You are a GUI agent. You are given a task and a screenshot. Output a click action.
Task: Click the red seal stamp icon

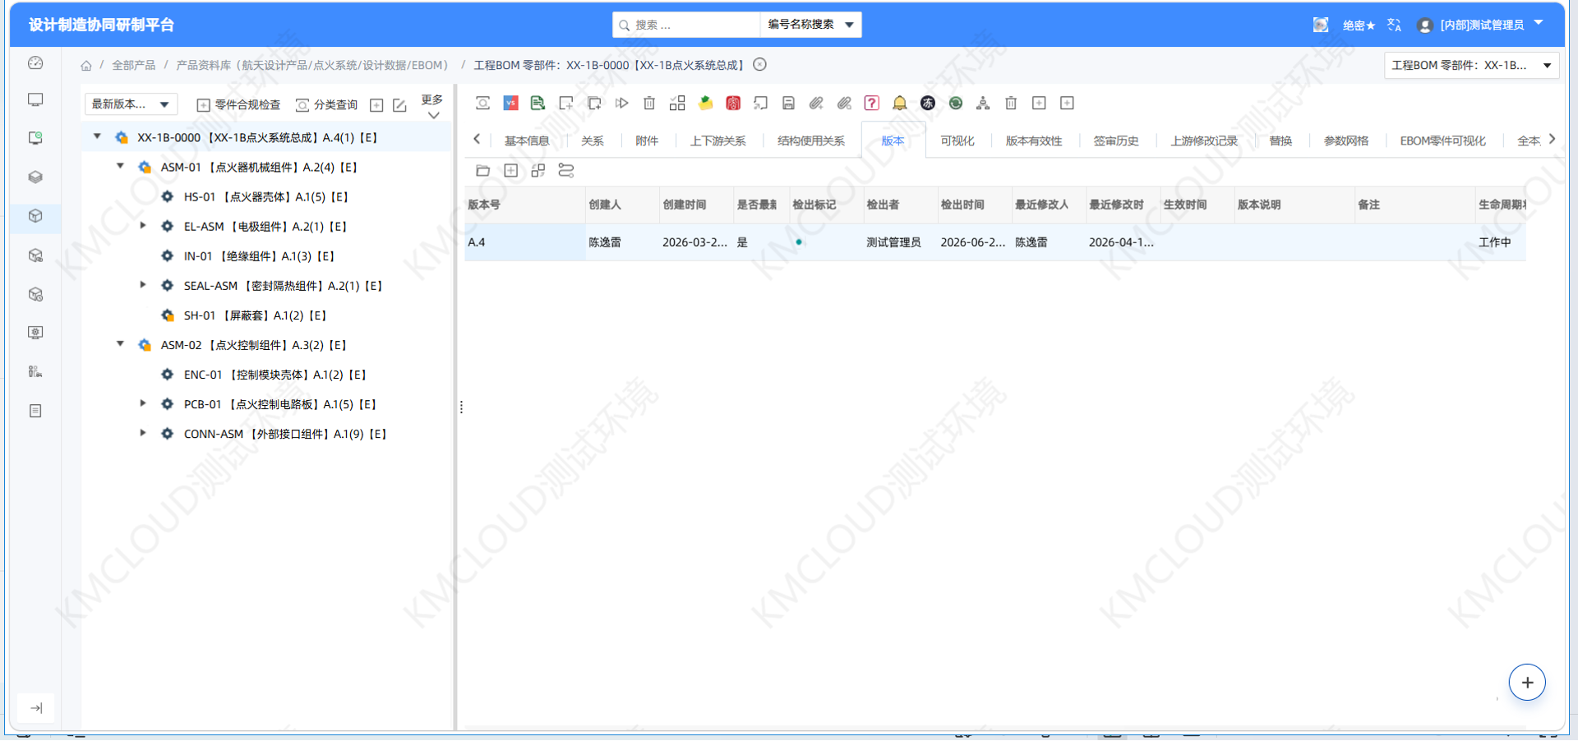click(733, 103)
